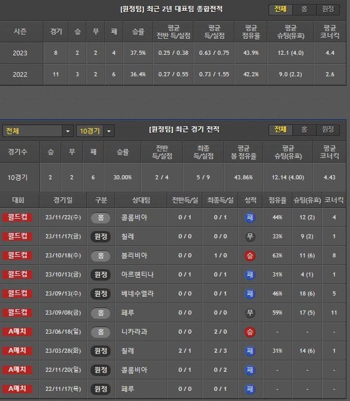This screenshot has height=401, width=350.
Task: Click date 23/10/18(수)
Action: click(63, 256)
